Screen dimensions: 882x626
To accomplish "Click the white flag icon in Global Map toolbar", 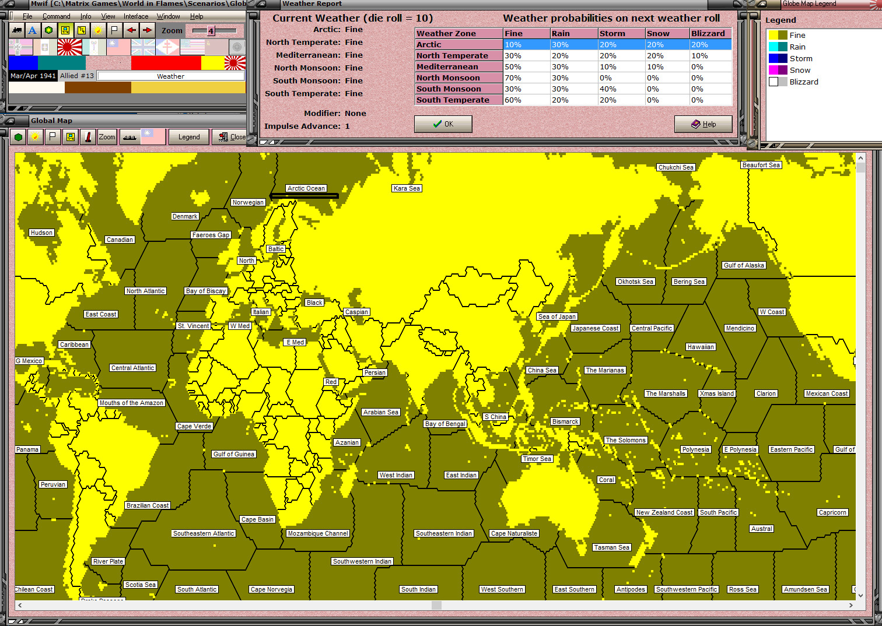I will [x=52, y=137].
